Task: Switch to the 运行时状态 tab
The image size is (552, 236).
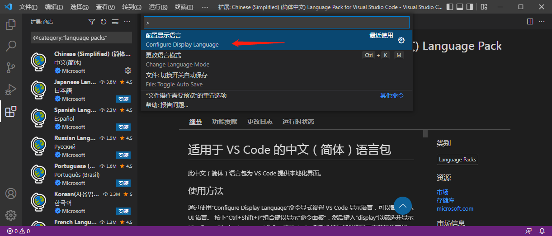Action: [298, 122]
